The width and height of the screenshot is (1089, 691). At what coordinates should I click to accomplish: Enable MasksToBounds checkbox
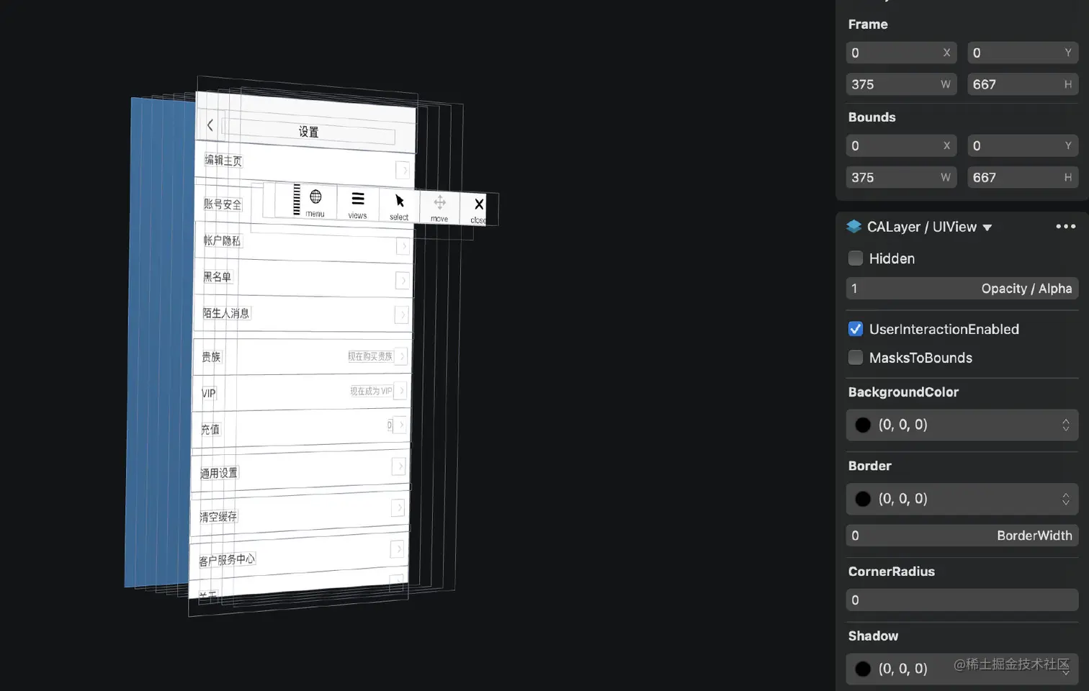coord(856,357)
